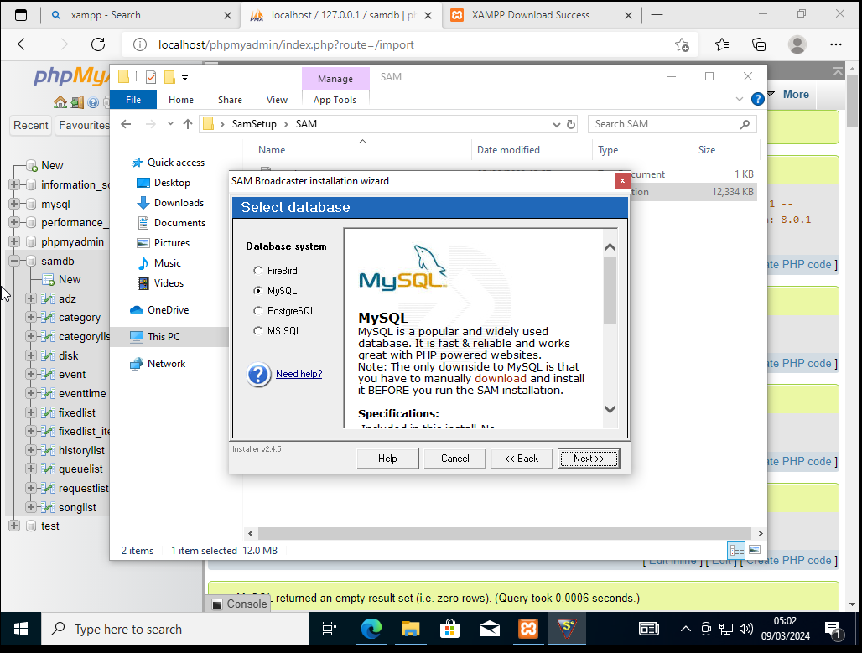The image size is (862, 653).
Task: Refresh the browser page
Action: tap(98, 44)
